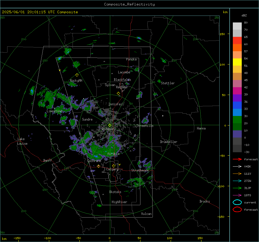Click the cyan current ellipse icon
Viewport: 259px width, 242px height.
tap(237, 202)
